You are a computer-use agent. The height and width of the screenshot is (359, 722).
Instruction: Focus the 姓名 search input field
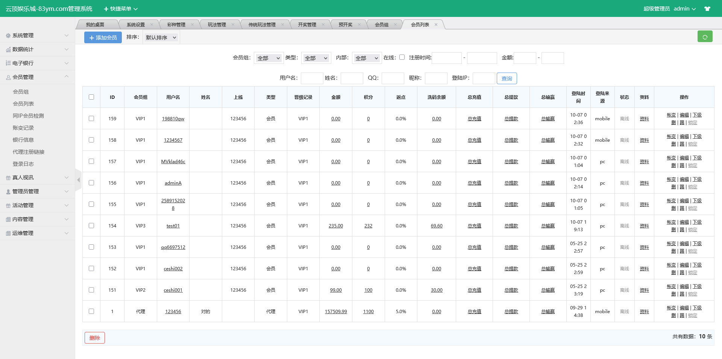(352, 78)
